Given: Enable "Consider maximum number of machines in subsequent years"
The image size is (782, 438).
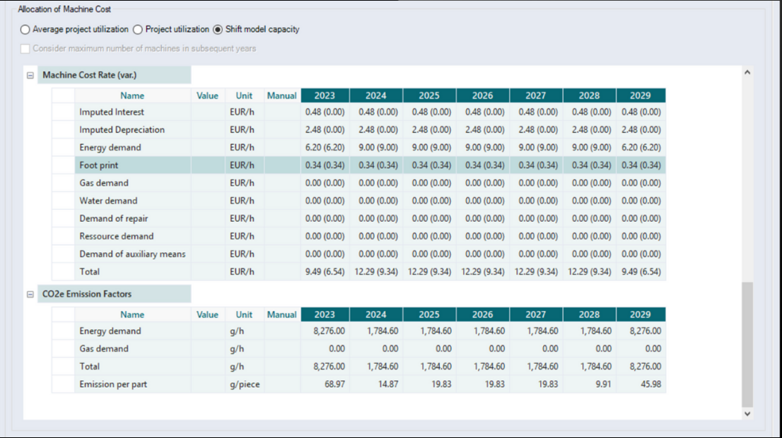Looking at the screenshot, I should [x=25, y=48].
